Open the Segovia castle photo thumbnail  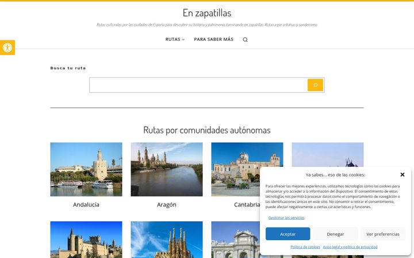(x=86, y=240)
